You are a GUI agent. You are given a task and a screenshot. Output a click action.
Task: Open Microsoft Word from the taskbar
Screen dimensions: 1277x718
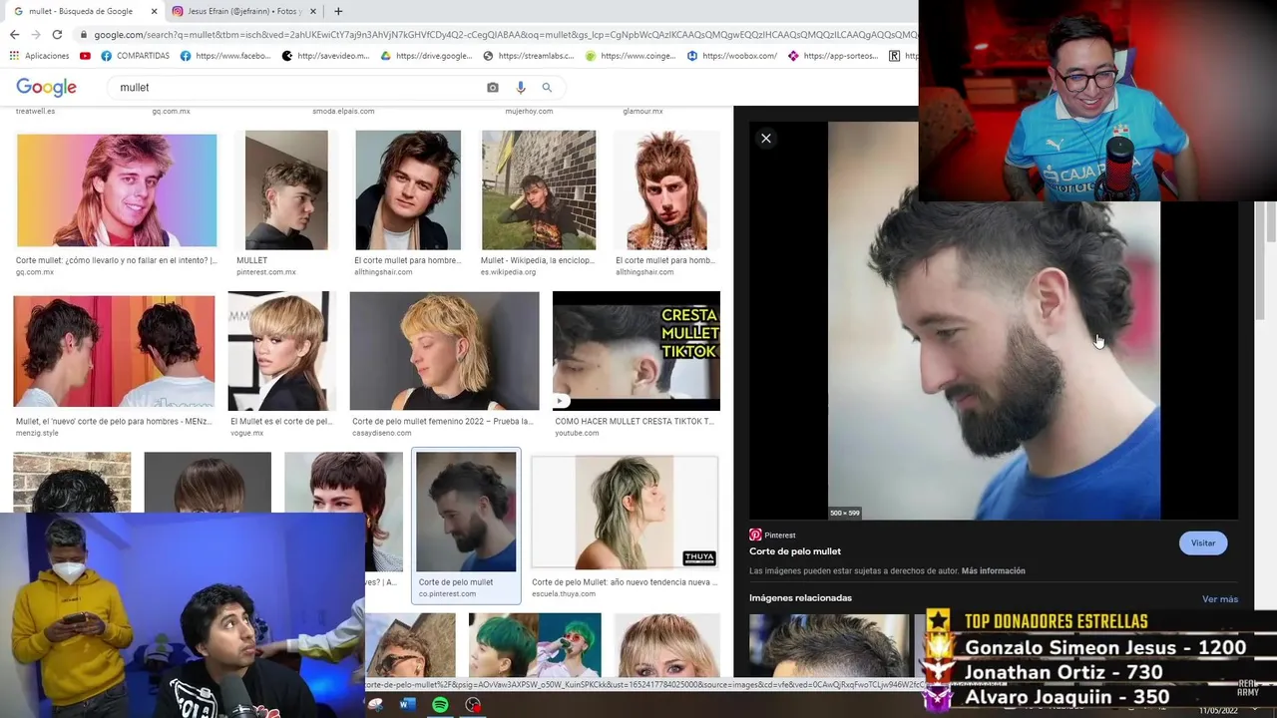(x=407, y=705)
